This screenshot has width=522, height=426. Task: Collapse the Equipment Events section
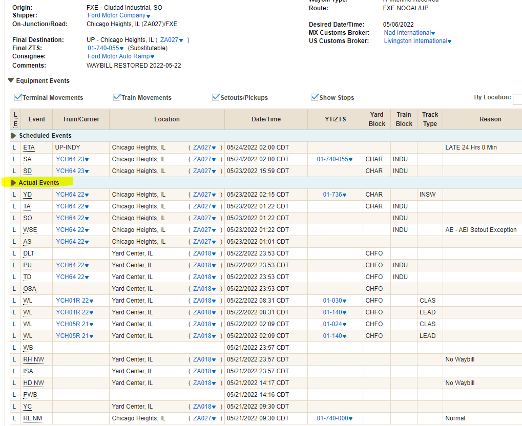(11, 80)
